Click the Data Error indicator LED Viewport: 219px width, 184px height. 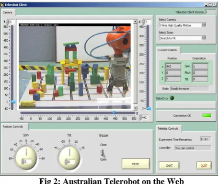[172, 98]
